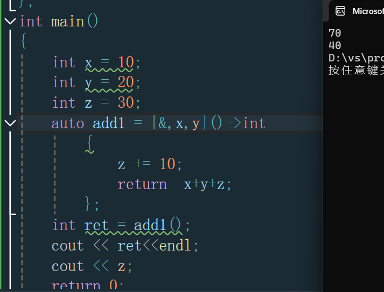Click the 'auto' keyword on the add1 line

coord(68,123)
